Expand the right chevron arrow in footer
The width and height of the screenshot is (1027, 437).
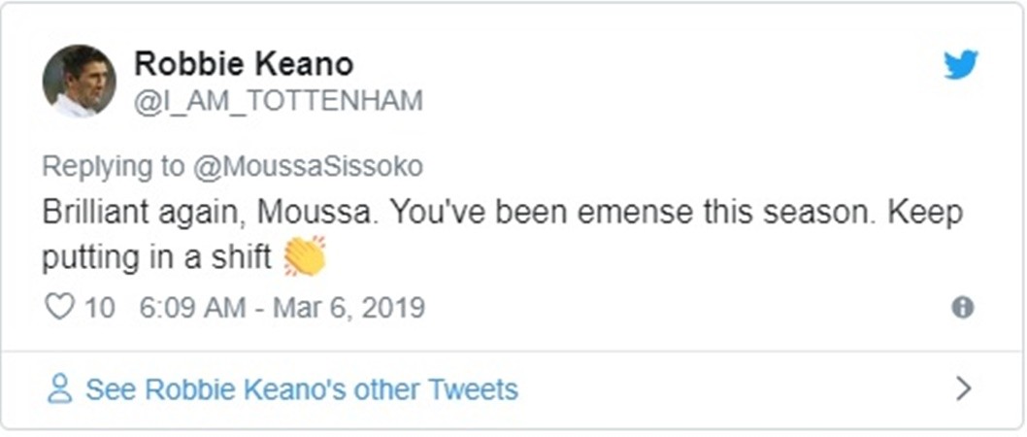click(x=963, y=389)
